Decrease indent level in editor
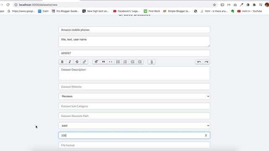The image size is (269, 151). [x=132, y=62]
